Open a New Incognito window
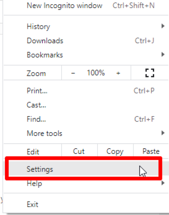The image size is (169, 215). pyautogui.click(x=86, y=6)
